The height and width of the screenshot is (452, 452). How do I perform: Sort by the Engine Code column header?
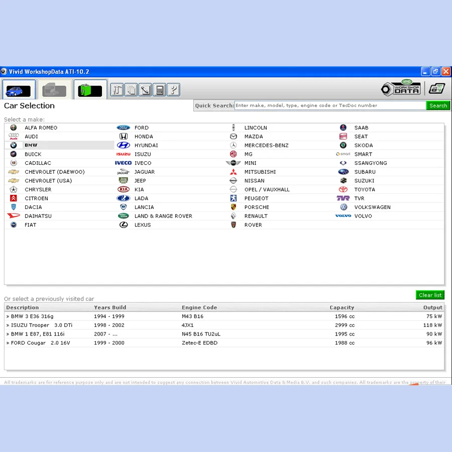click(x=199, y=307)
